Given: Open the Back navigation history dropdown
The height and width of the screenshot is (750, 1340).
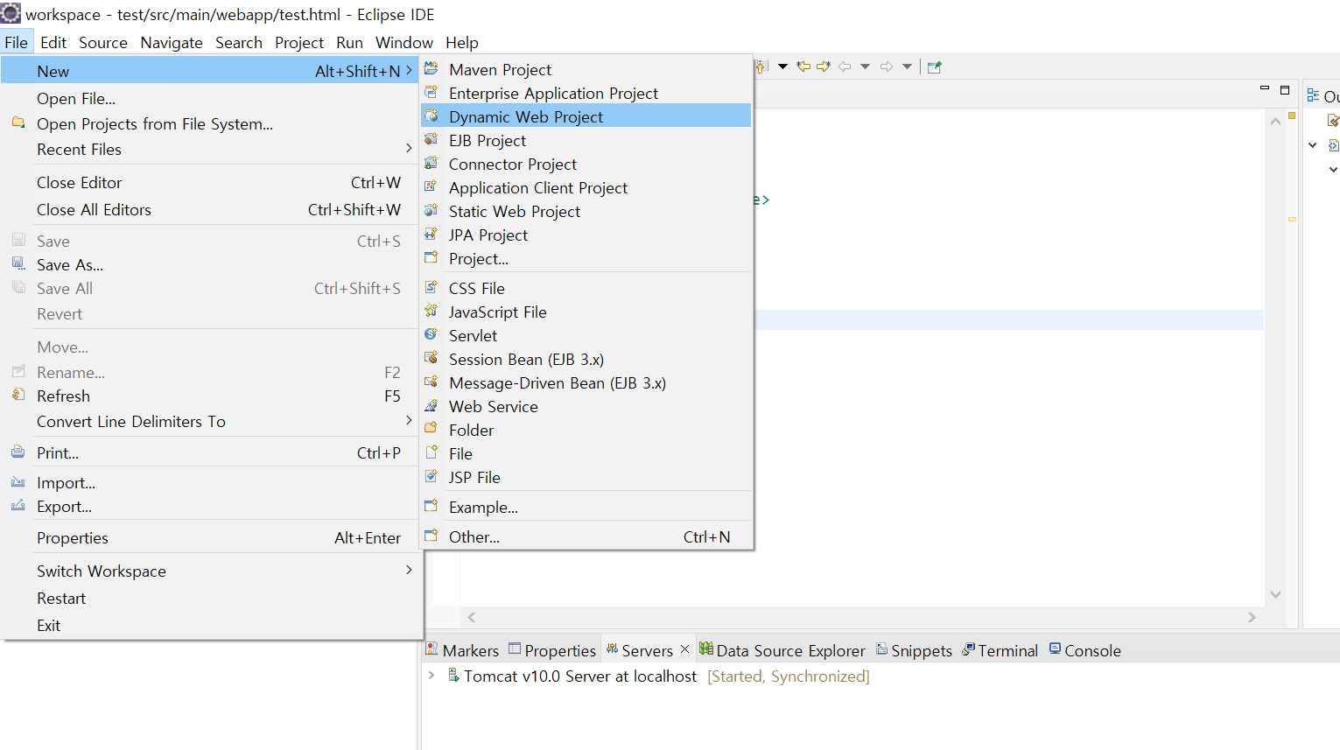Looking at the screenshot, I should click(x=865, y=67).
